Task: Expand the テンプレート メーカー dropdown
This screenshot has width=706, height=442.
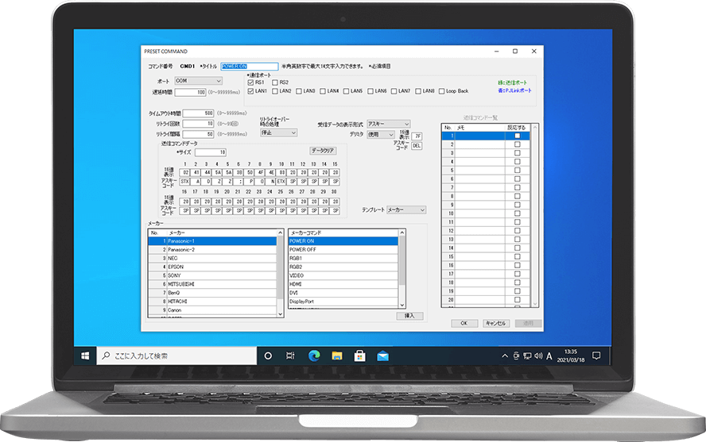Action: click(x=405, y=210)
